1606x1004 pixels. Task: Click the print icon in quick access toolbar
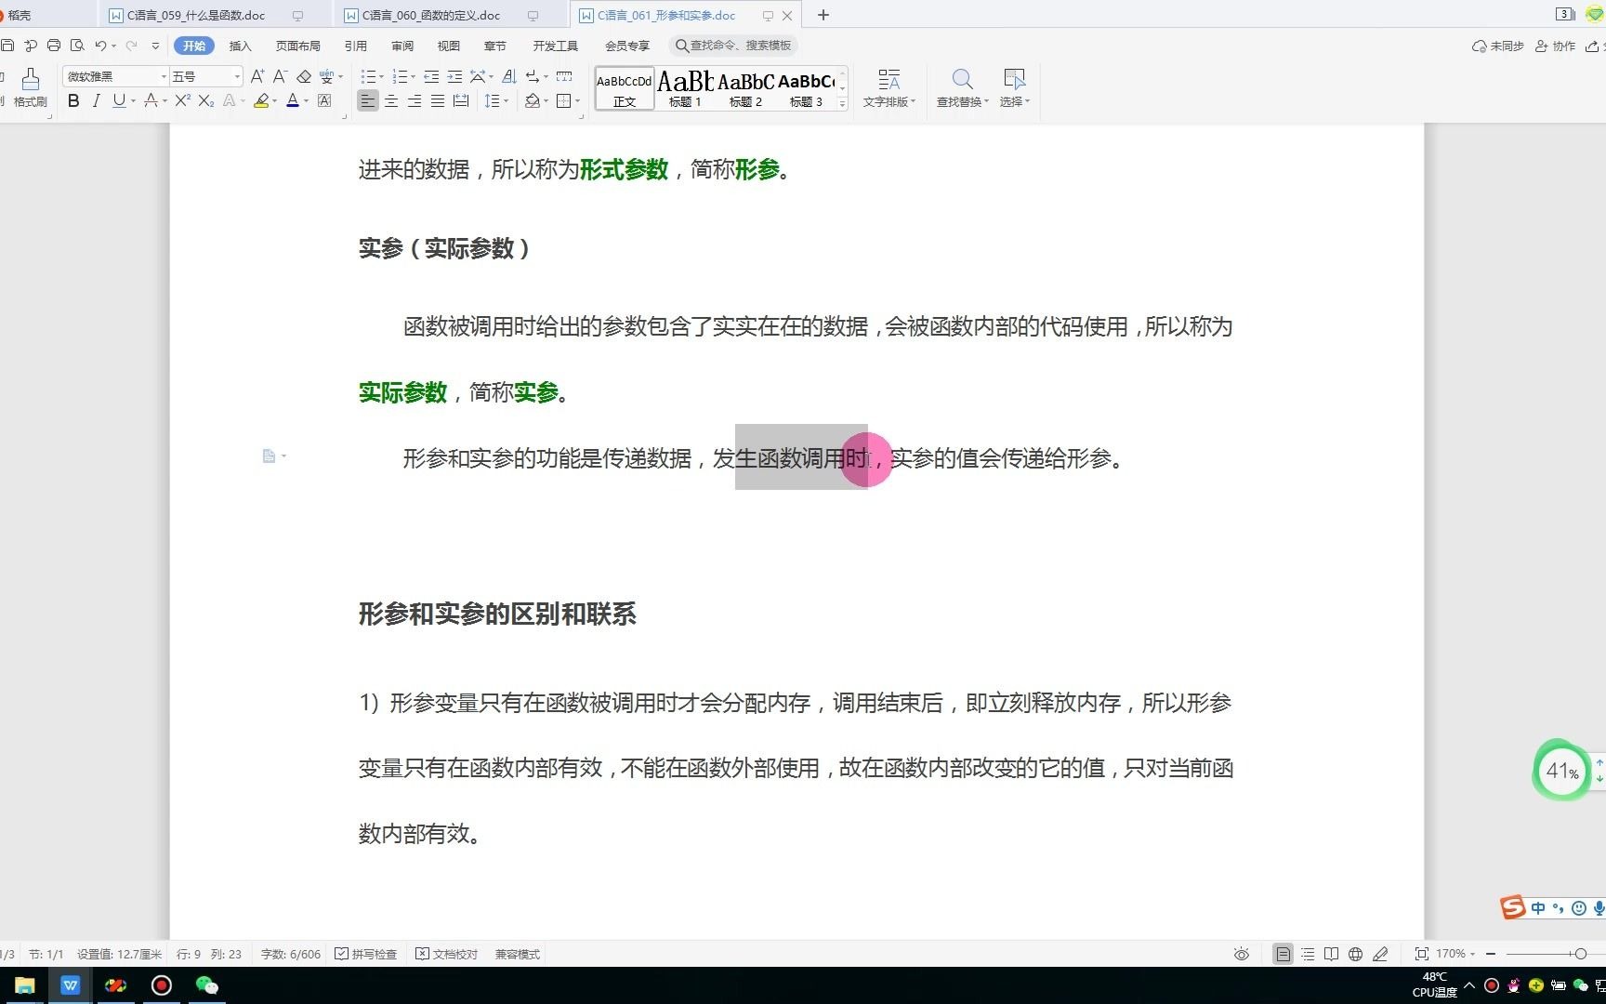tap(54, 46)
